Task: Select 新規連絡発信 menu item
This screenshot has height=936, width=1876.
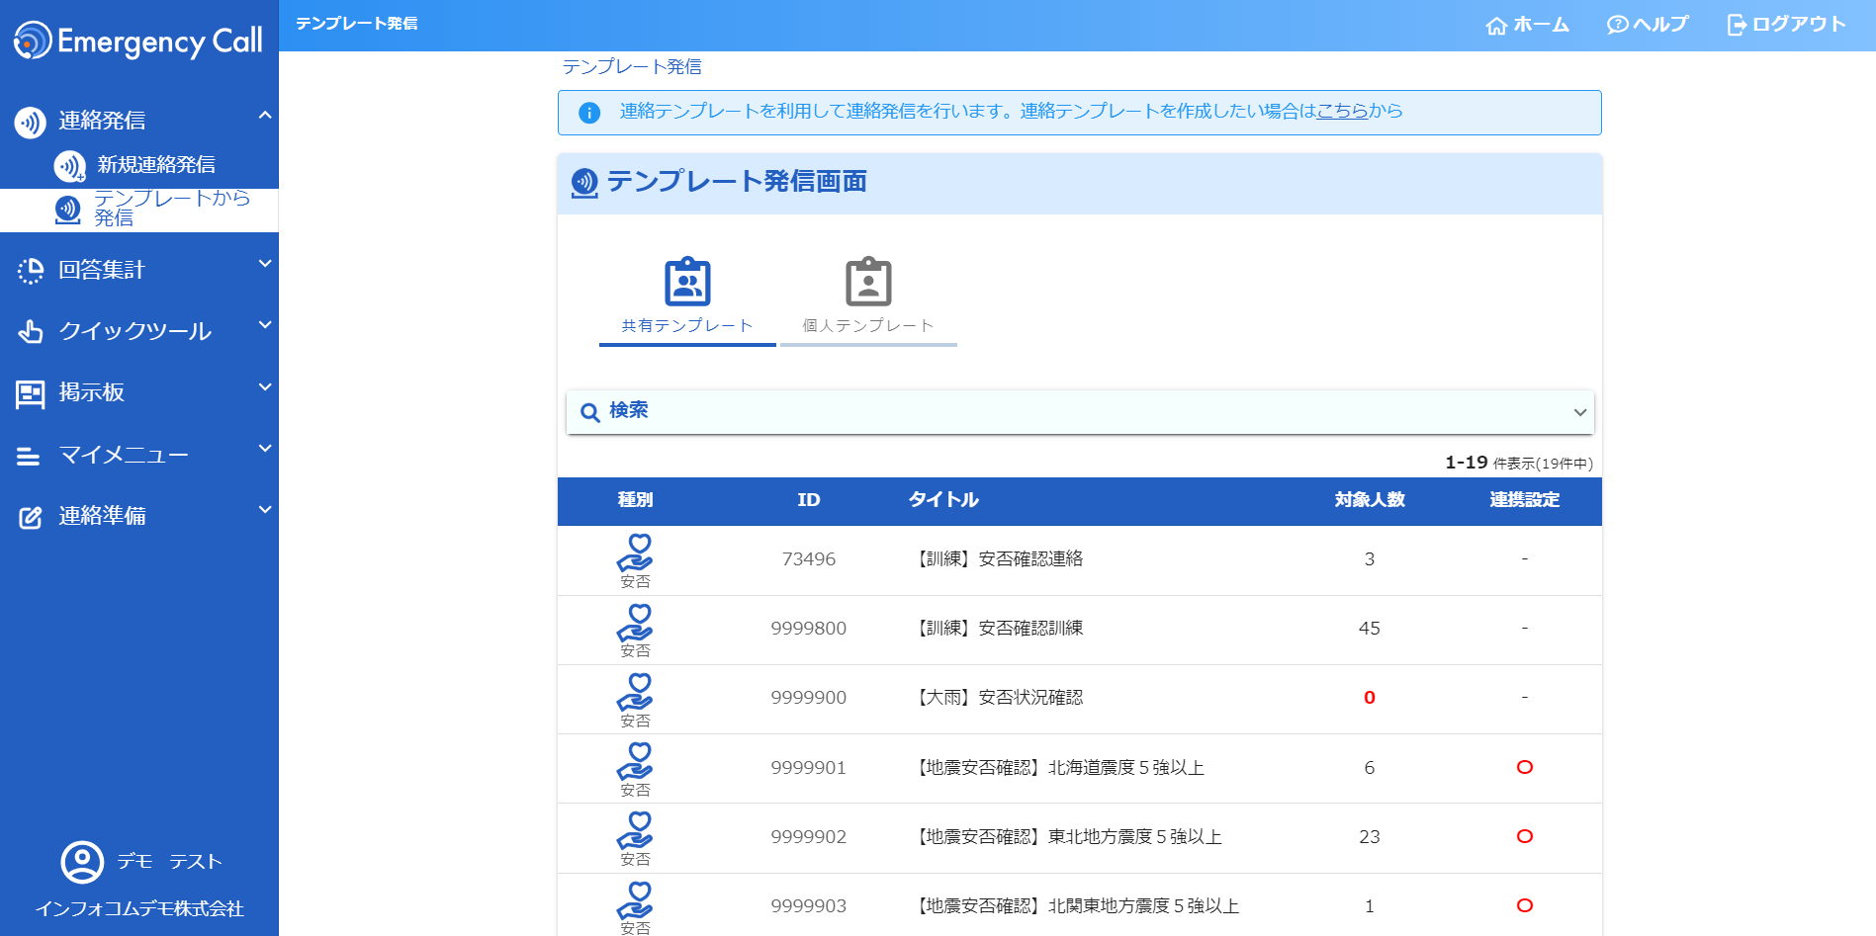Action: pyautogui.click(x=139, y=166)
